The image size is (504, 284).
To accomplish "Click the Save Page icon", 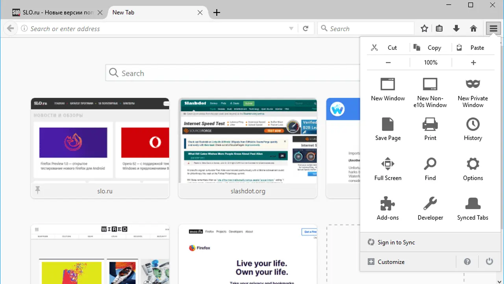I will pos(387,124).
